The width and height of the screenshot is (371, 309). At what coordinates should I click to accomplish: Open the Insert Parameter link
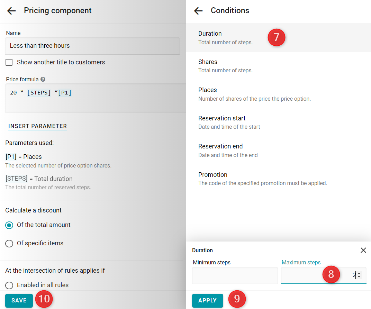tap(38, 126)
